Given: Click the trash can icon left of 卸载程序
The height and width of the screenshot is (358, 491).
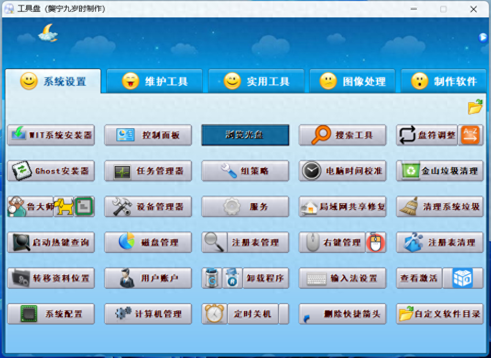Looking at the screenshot, I should pyautogui.click(x=212, y=278).
